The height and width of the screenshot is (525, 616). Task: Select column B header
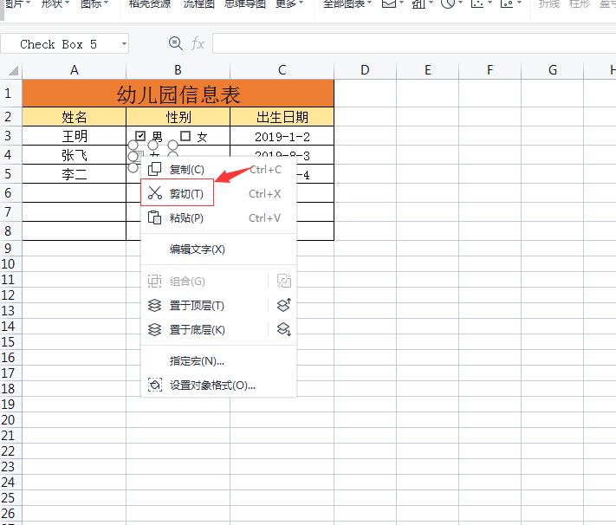[178, 70]
